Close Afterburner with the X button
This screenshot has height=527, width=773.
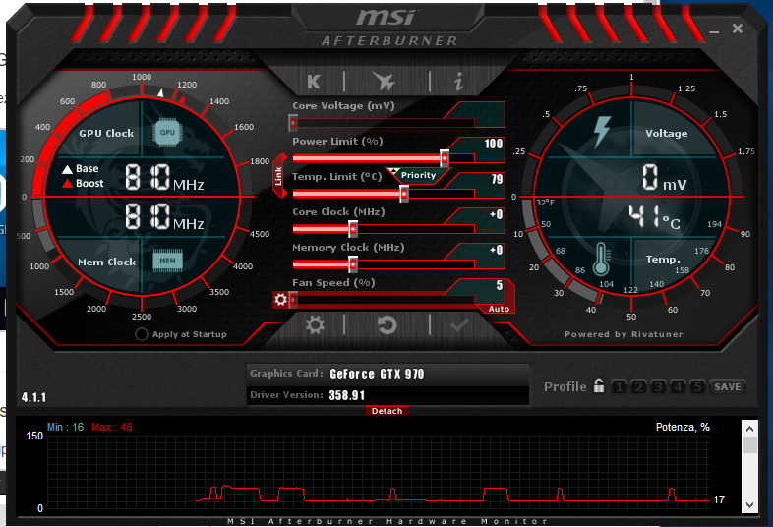[738, 29]
